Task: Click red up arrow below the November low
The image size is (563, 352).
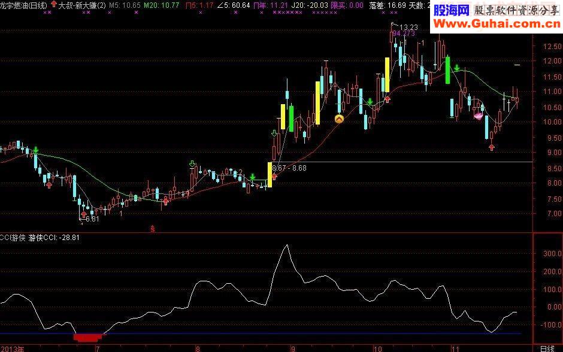Action: coord(492,147)
